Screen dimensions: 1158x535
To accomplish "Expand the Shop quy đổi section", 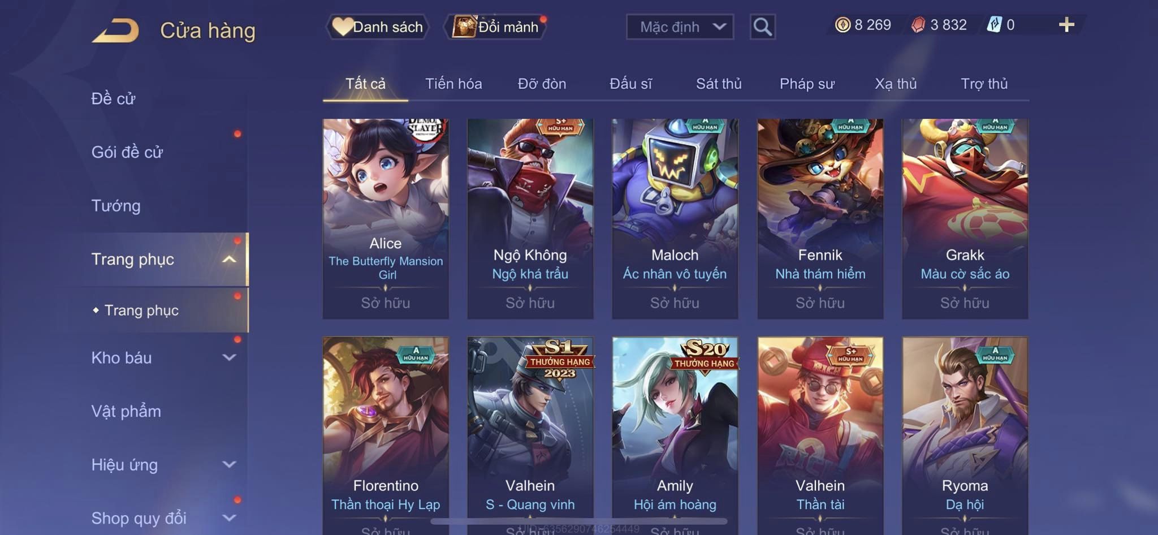I will 229,517.
